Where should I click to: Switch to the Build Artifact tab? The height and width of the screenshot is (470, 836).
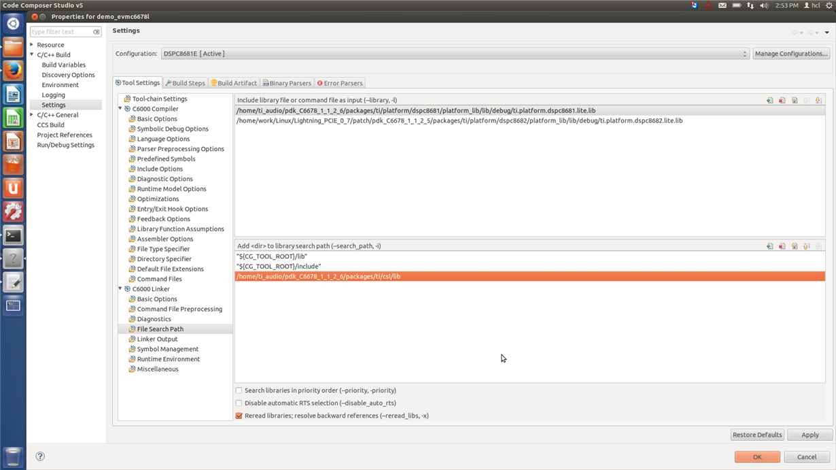(x=233, y=83)
